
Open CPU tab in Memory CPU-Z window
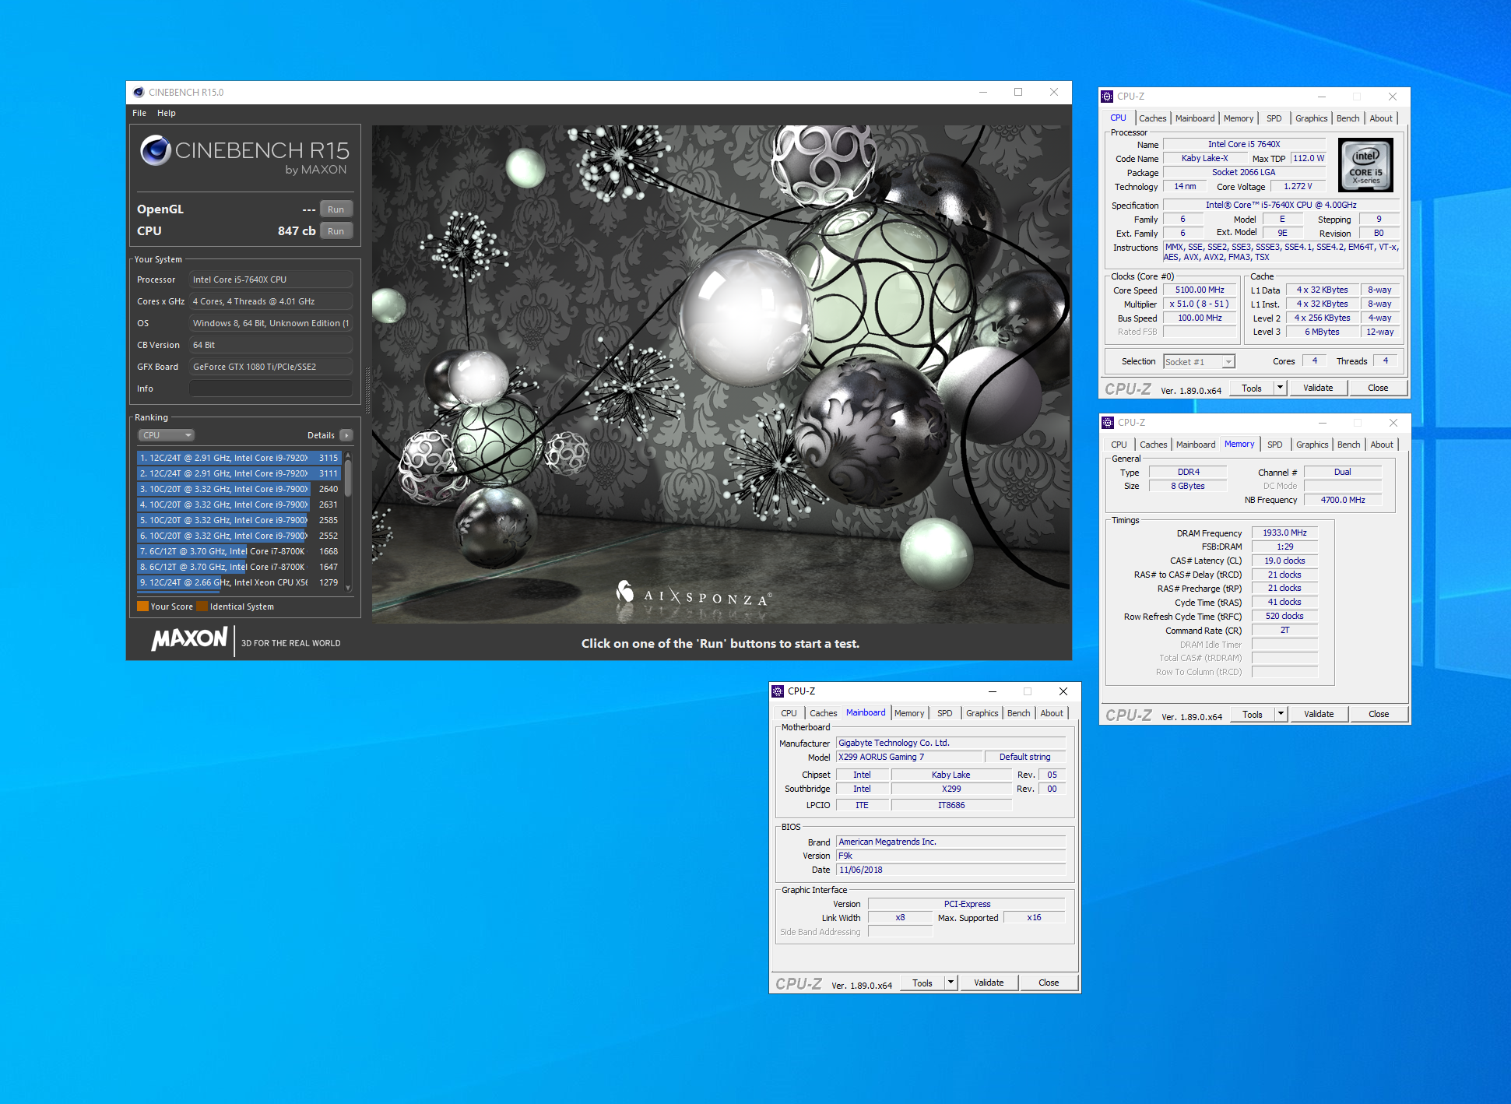tap(1119, 445)
